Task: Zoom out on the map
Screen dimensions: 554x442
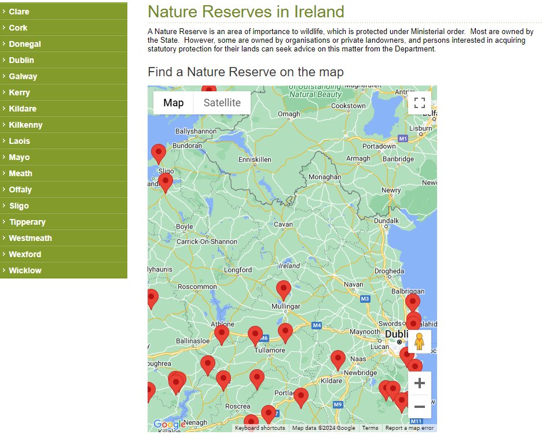Action: point(419,407)
